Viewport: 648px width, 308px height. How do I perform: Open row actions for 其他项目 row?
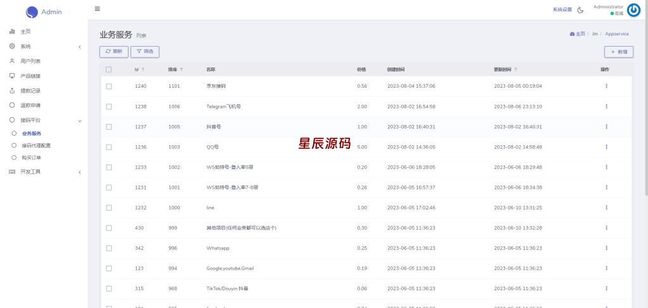click(606, 227)
